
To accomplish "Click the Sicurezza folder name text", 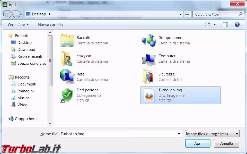I will [x=166, y=74].
